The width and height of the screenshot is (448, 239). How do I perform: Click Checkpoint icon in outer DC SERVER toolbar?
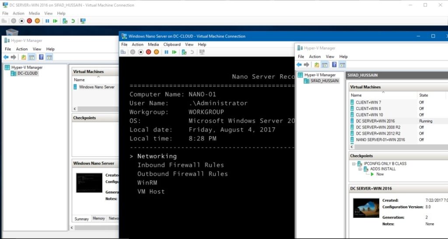(65, 21)
